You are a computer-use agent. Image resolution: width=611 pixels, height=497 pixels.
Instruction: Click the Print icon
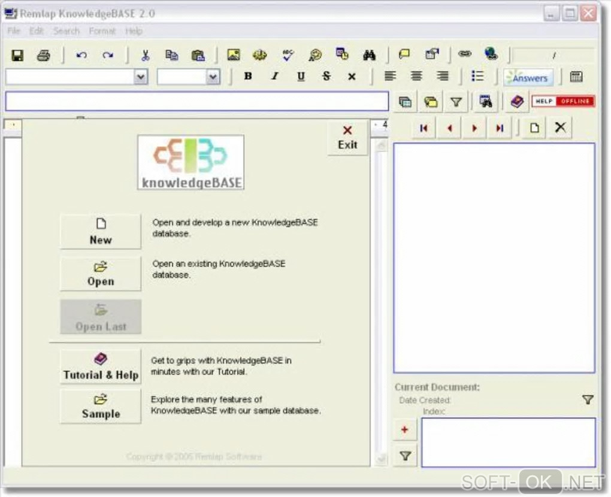click(43, 55)
